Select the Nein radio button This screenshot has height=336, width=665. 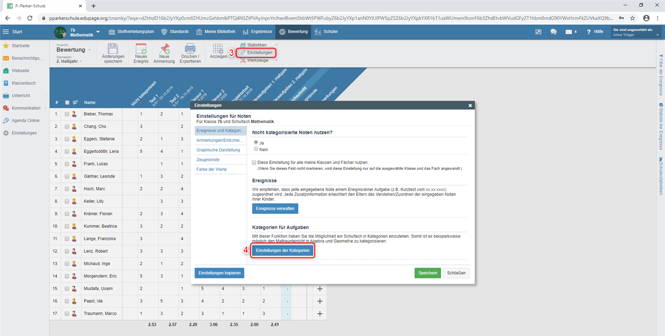[256, 149]
